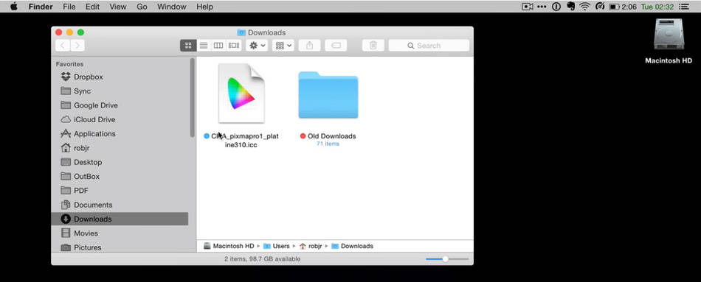The height and width of the screenshot is (282, 701).
Task: Click the Finder Search field
Action: (x=429, y=46)
